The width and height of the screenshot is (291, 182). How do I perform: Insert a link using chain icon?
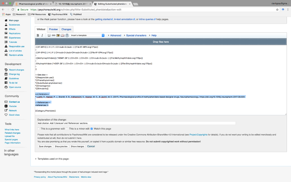(x=53, y=35)
